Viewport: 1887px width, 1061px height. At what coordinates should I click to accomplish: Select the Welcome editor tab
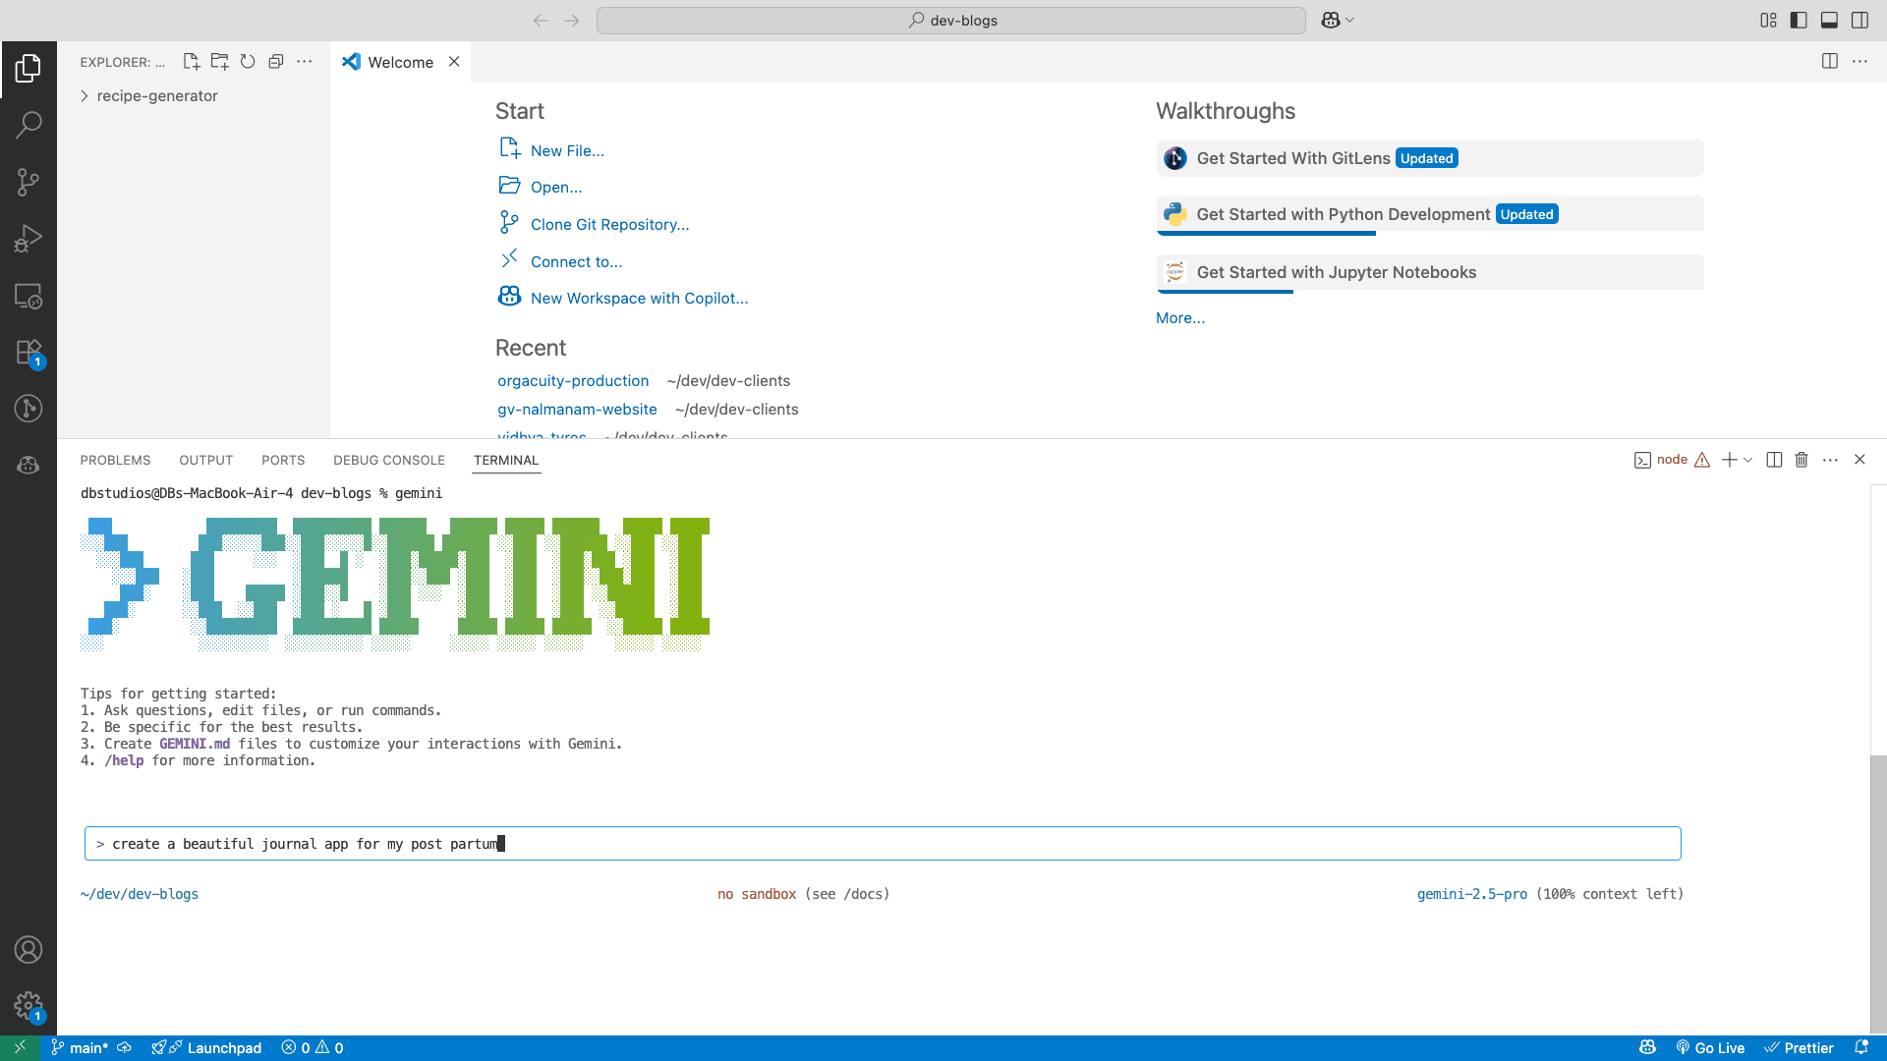[401, 62]
